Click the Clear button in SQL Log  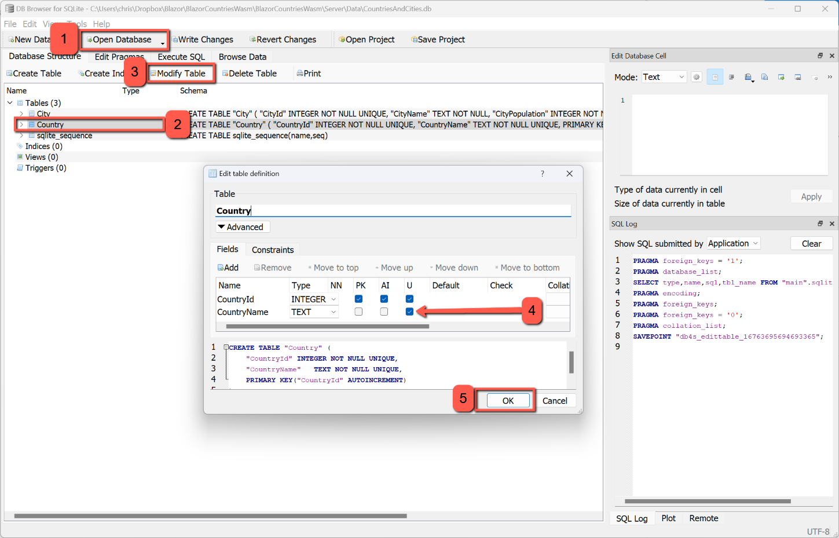pos(811,244)
